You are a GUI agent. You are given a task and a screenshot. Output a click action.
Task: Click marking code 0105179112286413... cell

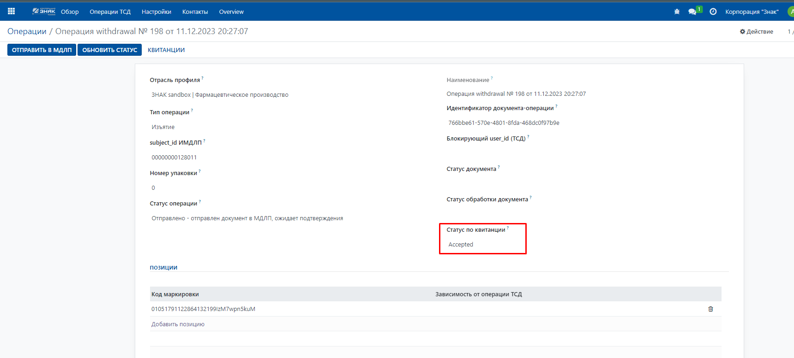click(x=203, y=309)
